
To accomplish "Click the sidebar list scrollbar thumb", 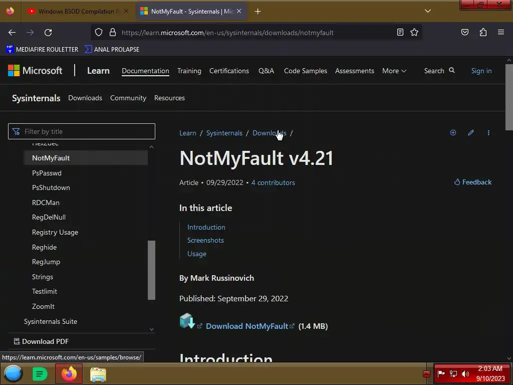I will (151, 270).
